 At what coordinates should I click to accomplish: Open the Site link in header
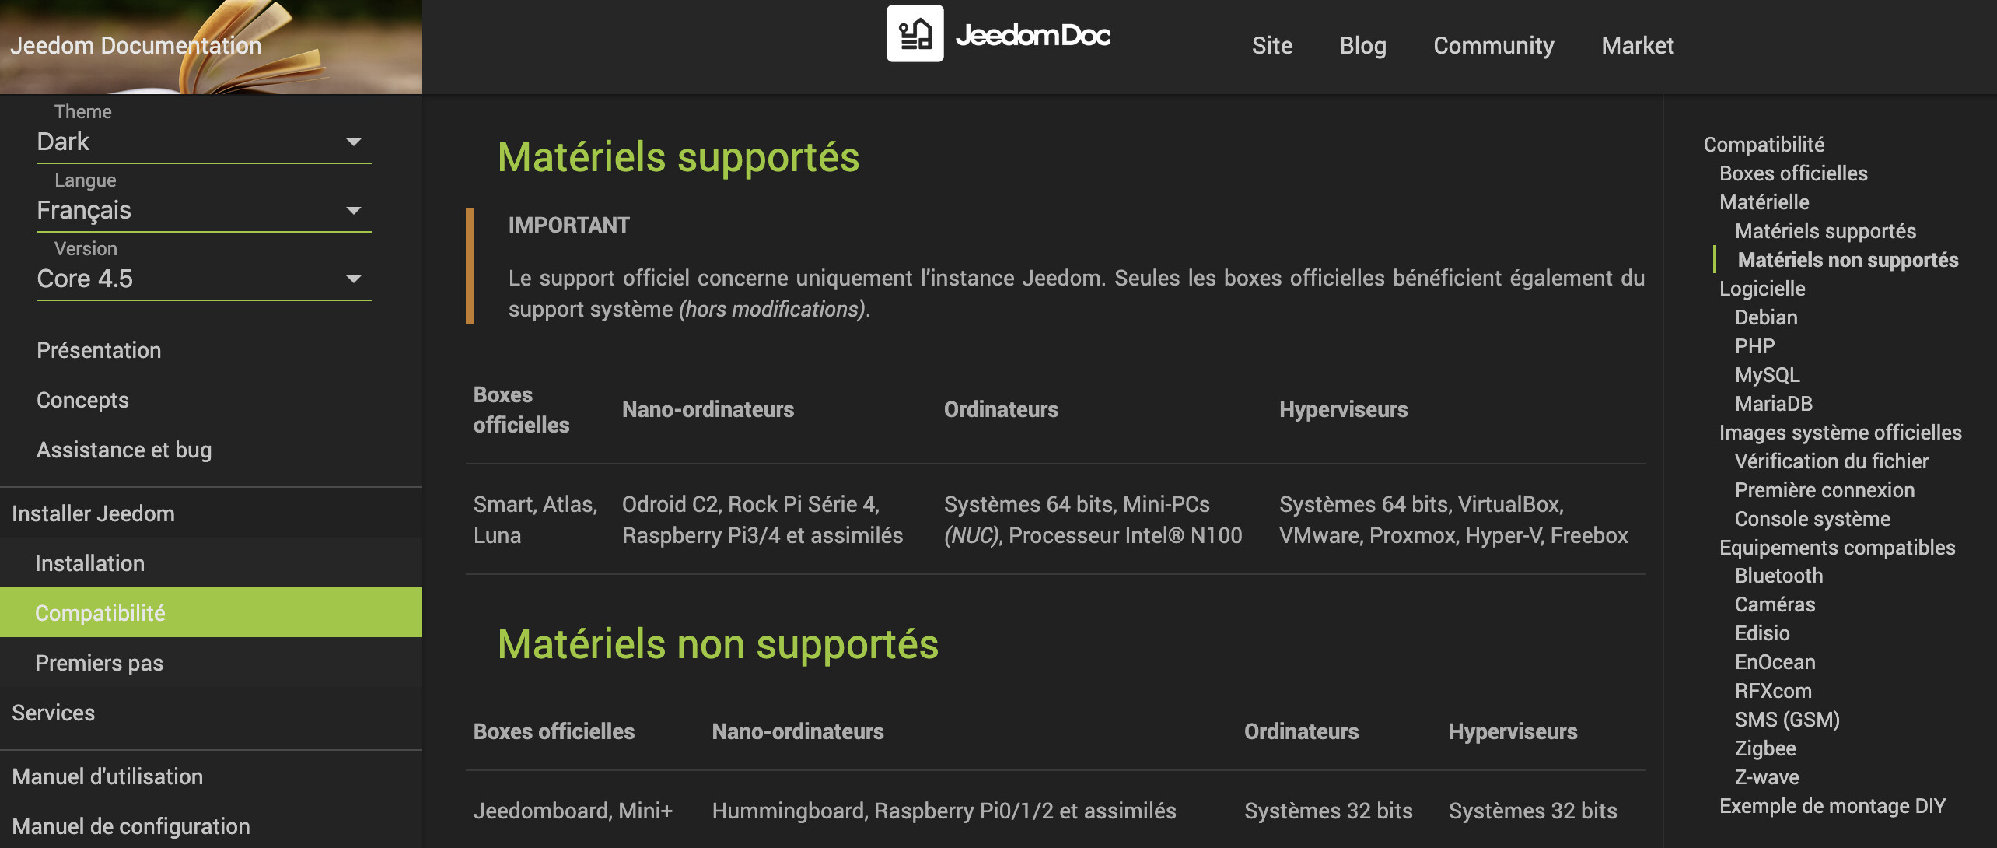[1271, 46]
